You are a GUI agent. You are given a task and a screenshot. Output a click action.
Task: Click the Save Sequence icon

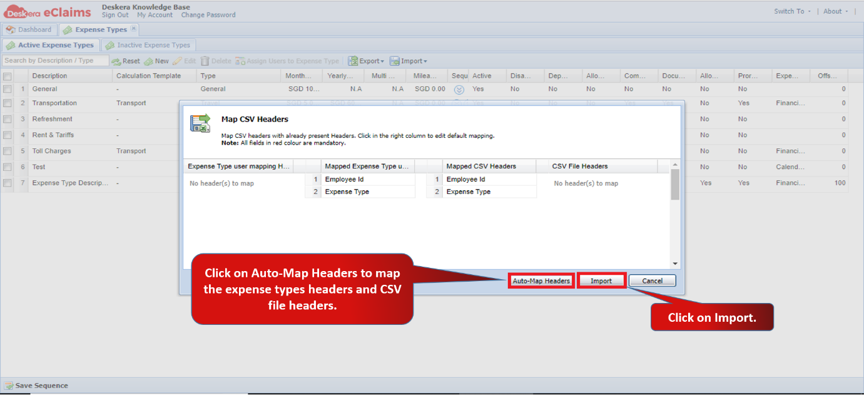(x=9, y=386)
